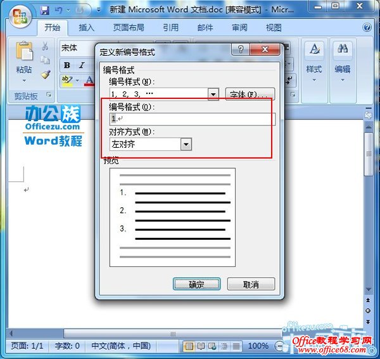Expand the 编辑 dropdown arrow

[x=343, y=80]
